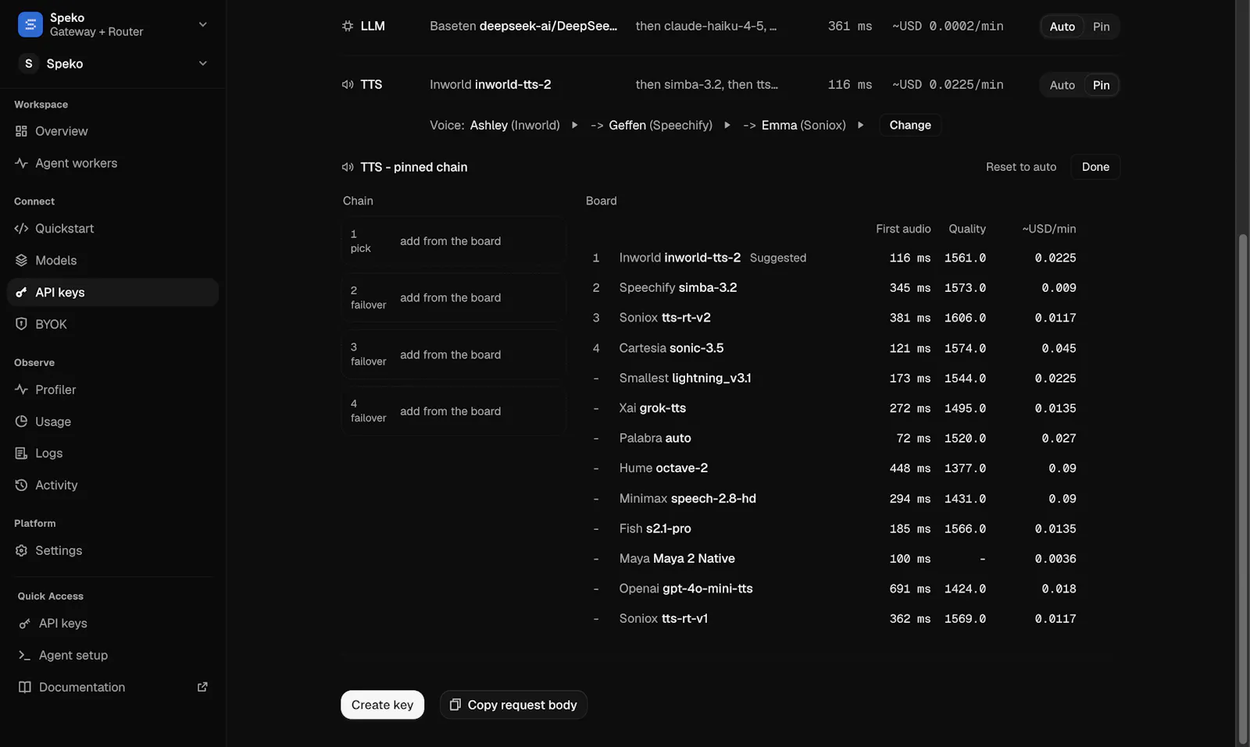Expand the Emma (Soniox) voice arrow
Viewport: 1250px width, 747px height.
click(x=860, y=125)
